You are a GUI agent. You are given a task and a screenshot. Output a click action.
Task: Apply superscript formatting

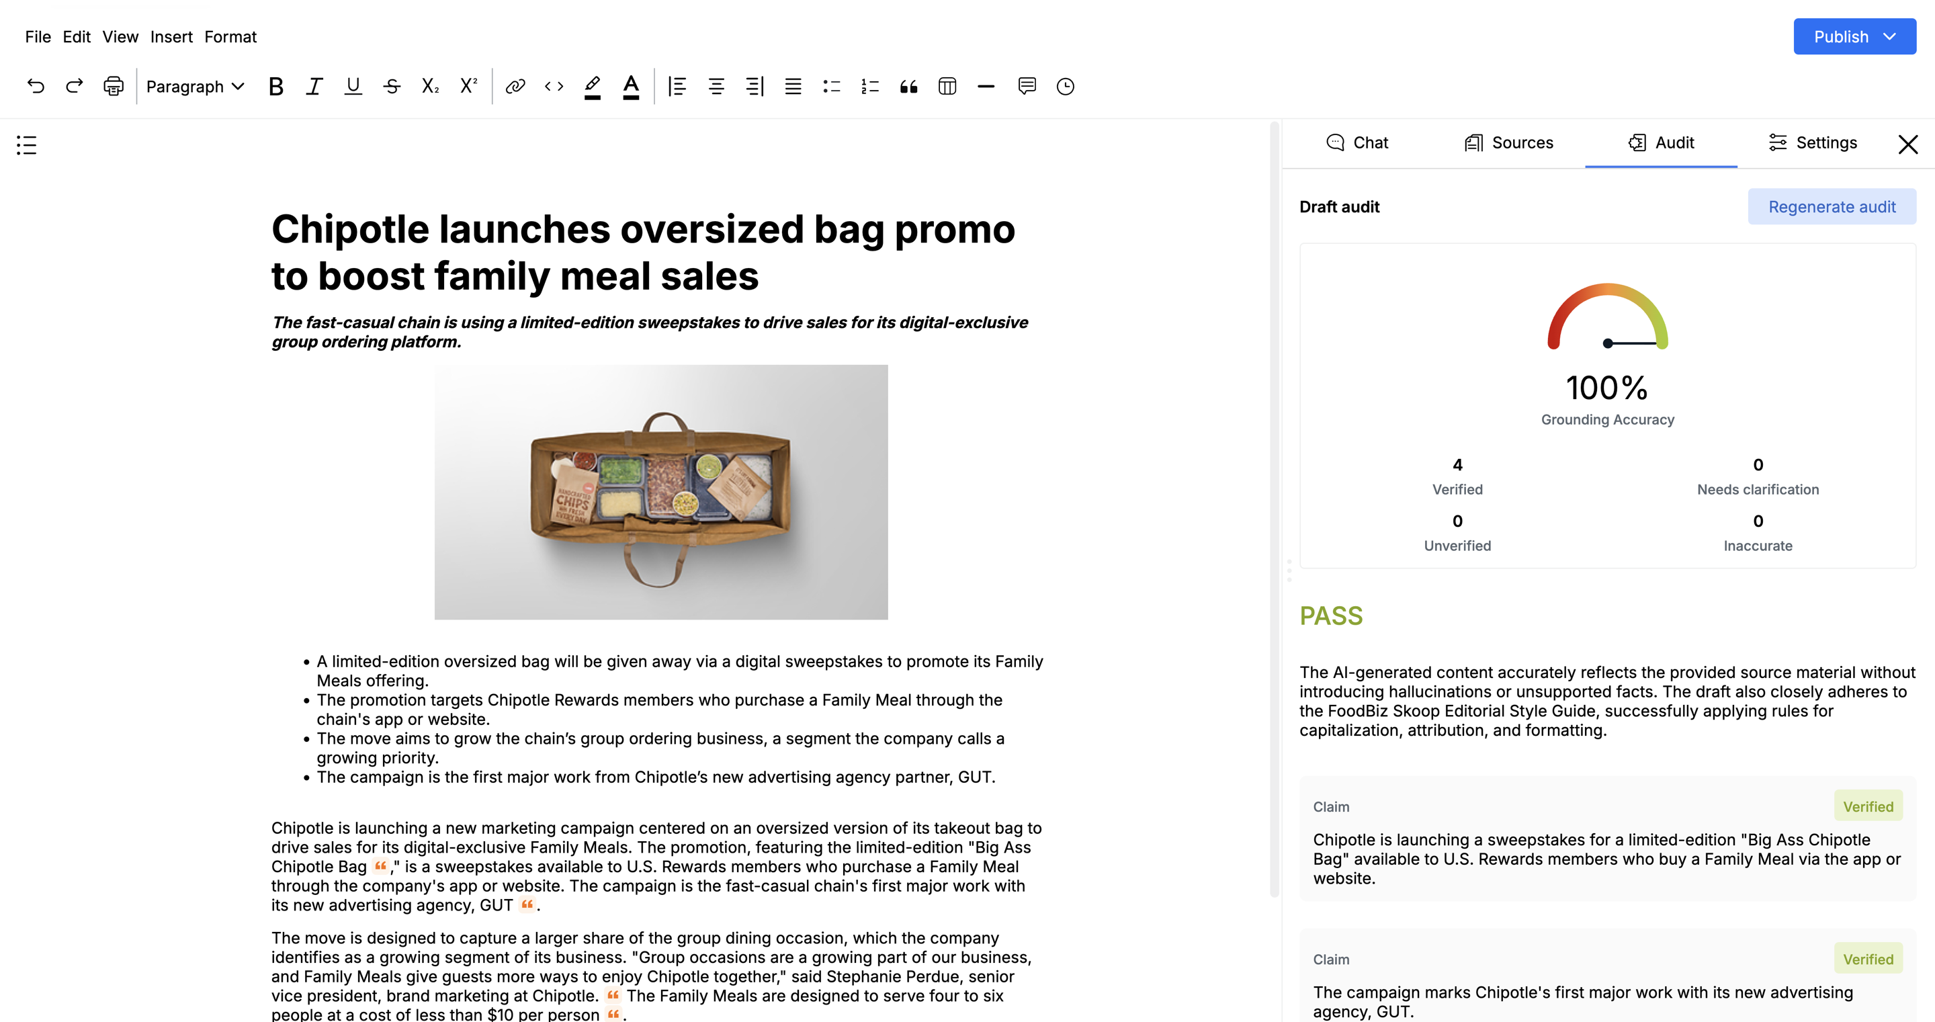(x=469, y=87)
